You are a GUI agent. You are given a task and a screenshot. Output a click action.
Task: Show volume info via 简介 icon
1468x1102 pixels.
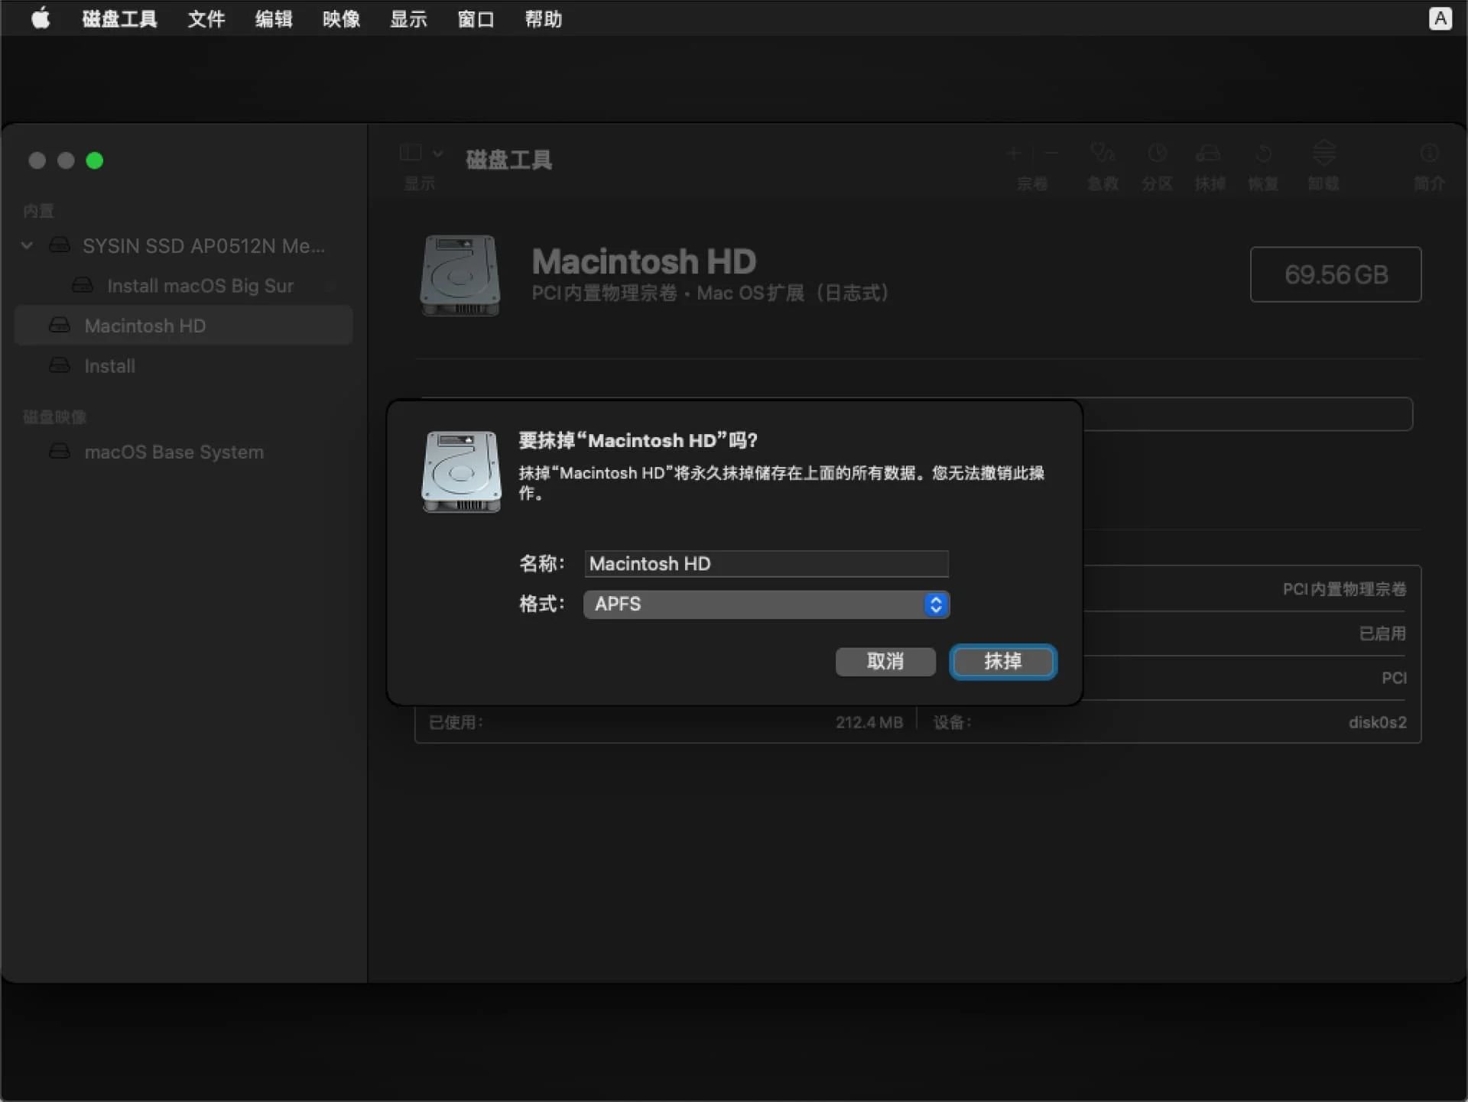coord(1429,164)
